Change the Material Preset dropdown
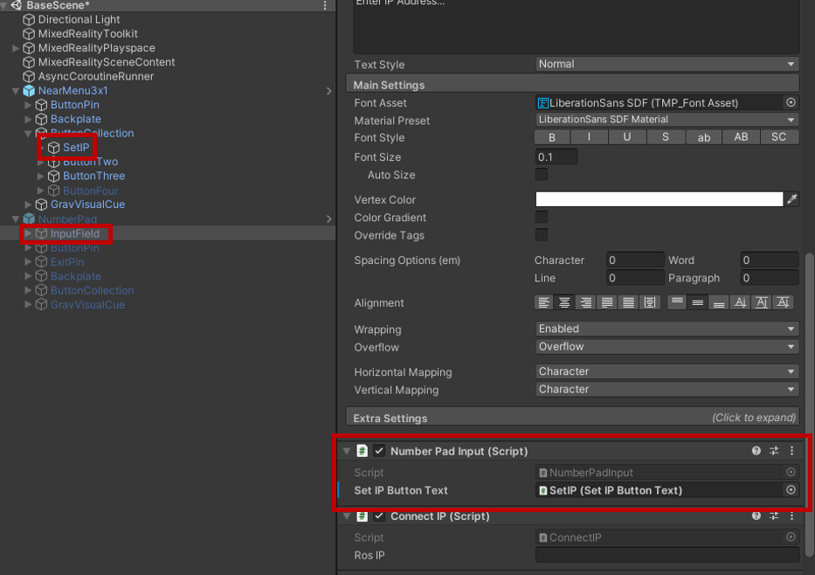Screen dimensions: 815x575 [x=666, y=119]
